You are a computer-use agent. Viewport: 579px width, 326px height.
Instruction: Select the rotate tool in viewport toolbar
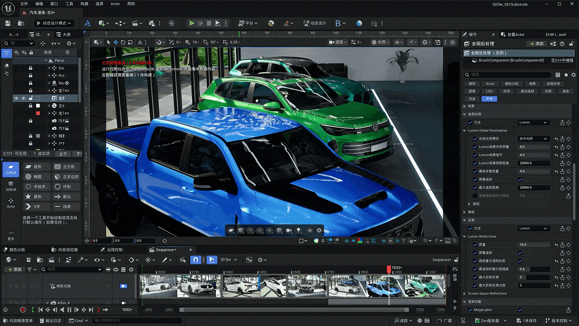click(x=123, y=42)
